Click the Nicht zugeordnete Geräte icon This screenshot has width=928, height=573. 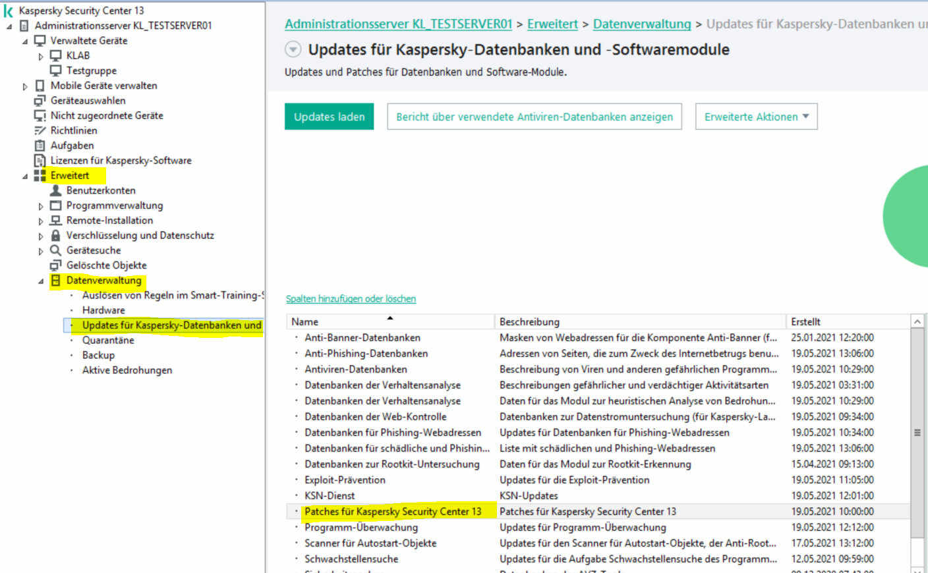(x=40, y=116)
